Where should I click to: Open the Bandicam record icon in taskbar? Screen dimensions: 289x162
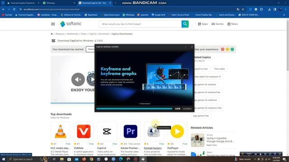135,159
